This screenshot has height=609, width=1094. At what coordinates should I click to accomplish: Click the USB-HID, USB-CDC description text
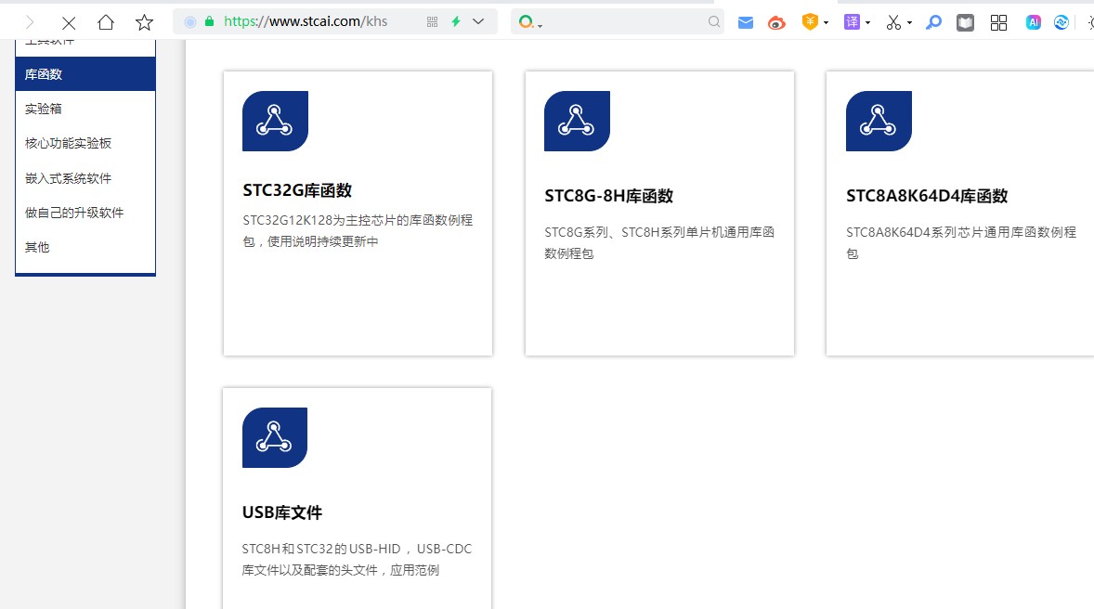click(x=357, y=560)
